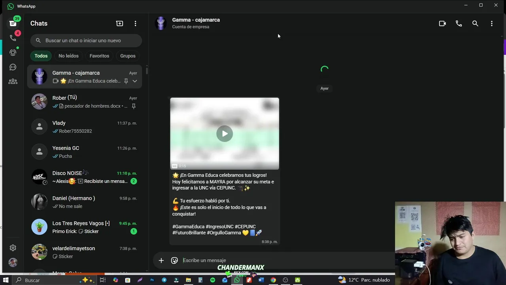Click the #GammaEduca hashtag
This screenshot has width=506, height=285.
[x=188, y=227]
